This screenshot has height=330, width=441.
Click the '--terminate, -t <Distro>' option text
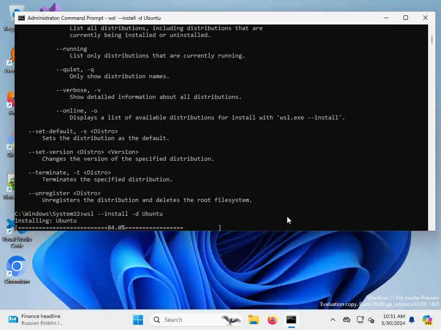click(x=70, y=173)
